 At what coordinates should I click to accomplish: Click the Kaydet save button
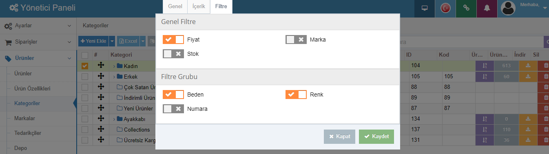(376, 136)
